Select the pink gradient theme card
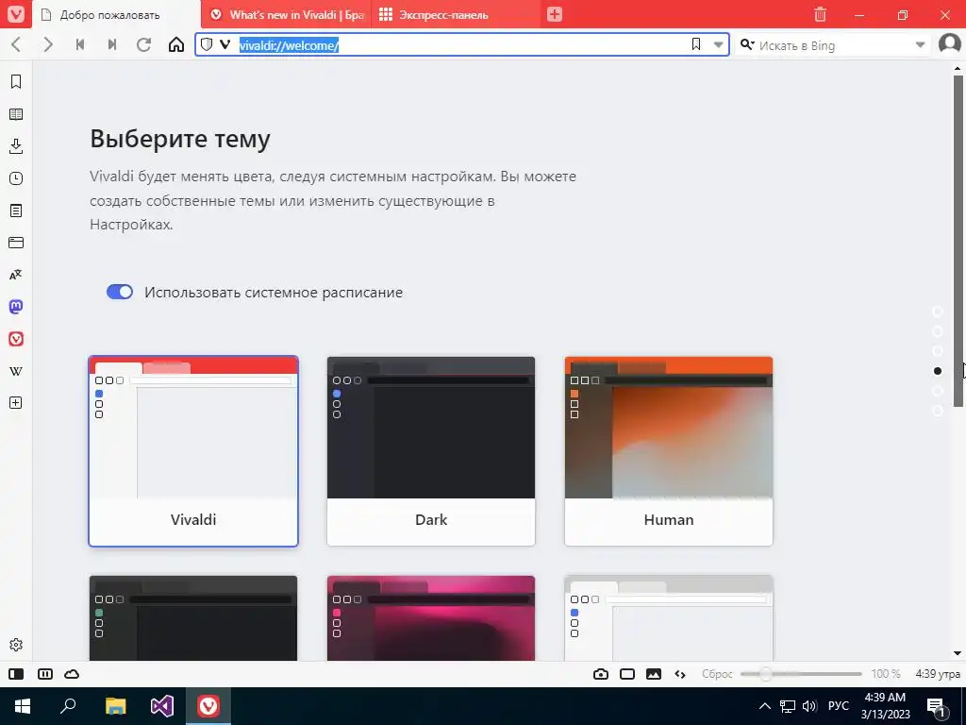 431,617
